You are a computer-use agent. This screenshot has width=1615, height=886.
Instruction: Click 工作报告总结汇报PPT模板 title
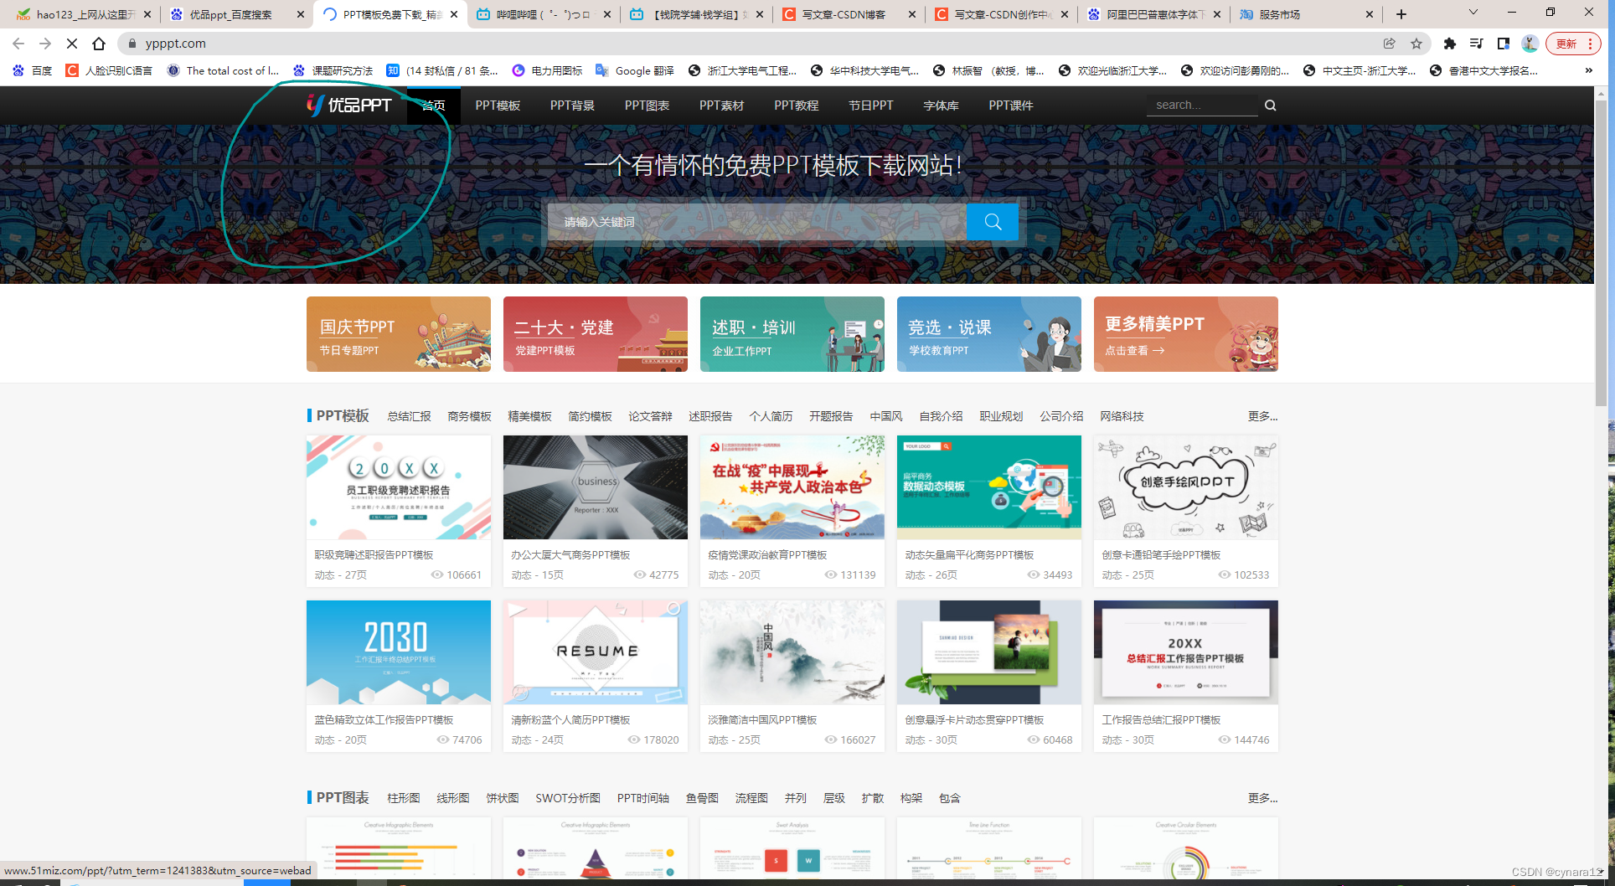(x=1161, y=720)
